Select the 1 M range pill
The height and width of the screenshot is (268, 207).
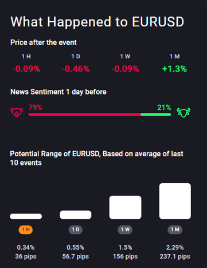175,230
